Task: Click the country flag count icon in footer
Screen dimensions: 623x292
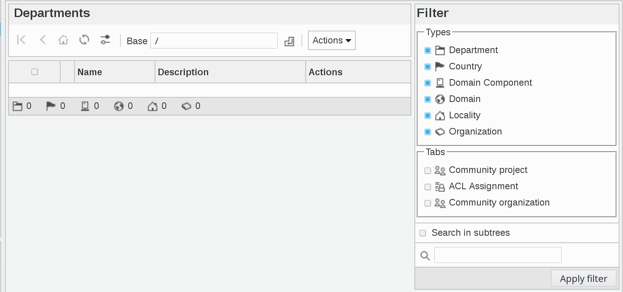Action: coord(51,106)
